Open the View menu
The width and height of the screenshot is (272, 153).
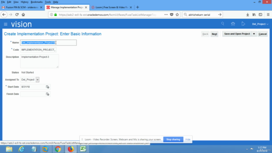(x=16, y=2)
